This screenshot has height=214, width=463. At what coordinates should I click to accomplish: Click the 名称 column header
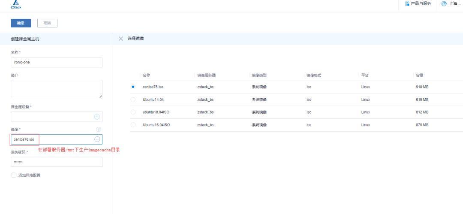[x=146, y=75]
